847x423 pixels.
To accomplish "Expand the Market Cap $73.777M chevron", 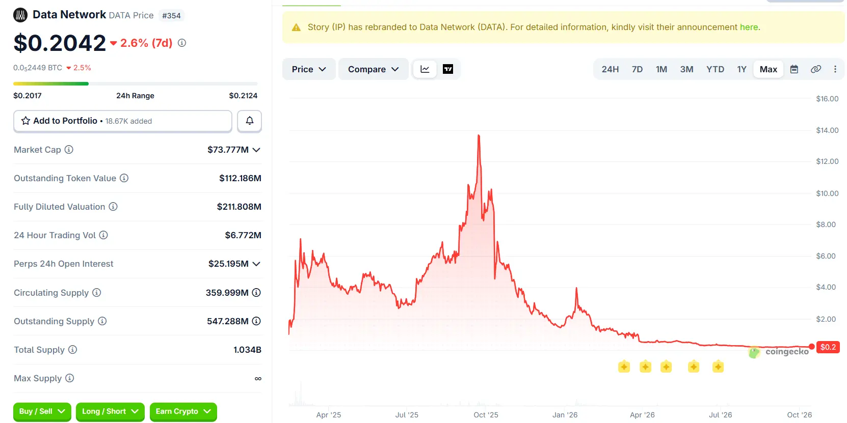I will (256, 150).
